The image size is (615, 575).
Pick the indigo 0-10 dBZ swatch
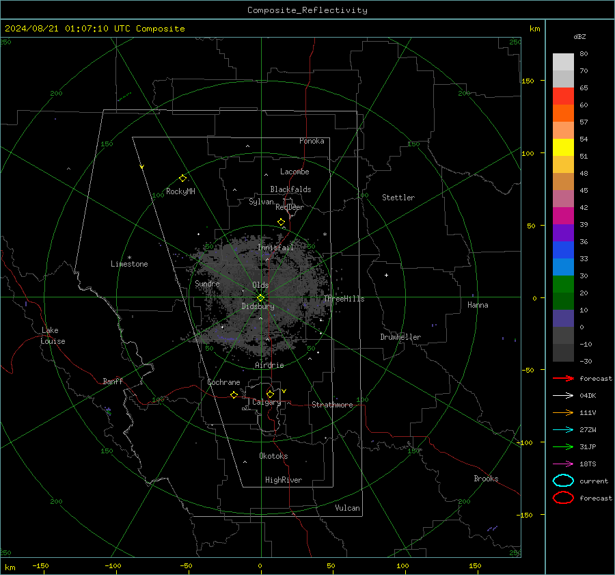[x=563, y=319]
